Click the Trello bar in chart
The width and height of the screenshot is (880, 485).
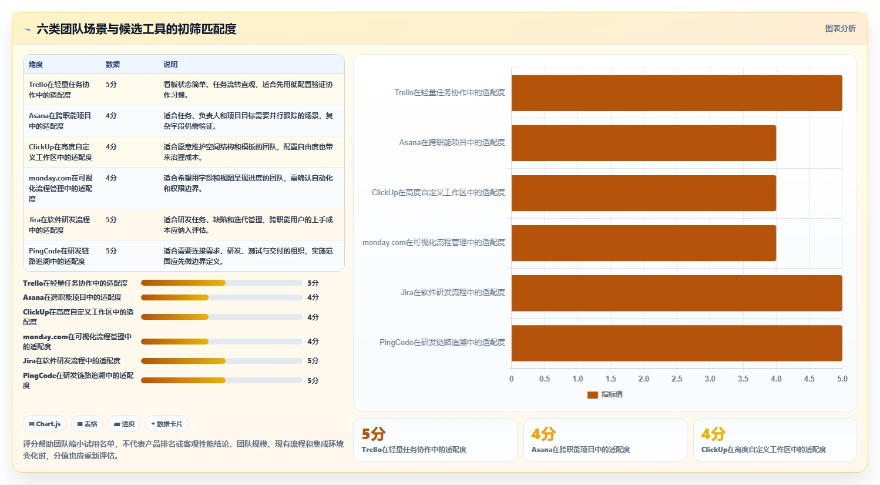point(677,93)
